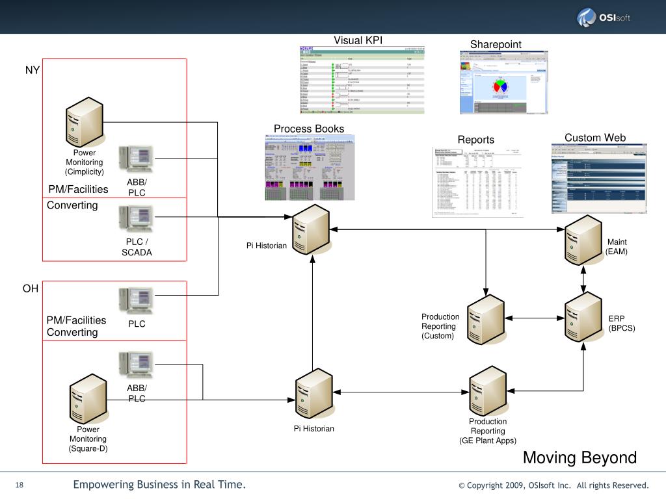Select the OH ABB/PLC computer icon
Viewport: 666px width, 499px height.
[x=137, y=365]
